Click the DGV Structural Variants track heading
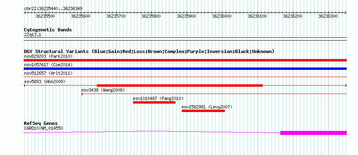The height and width of the screenshot is (155, 358). [x=149, y=51]
